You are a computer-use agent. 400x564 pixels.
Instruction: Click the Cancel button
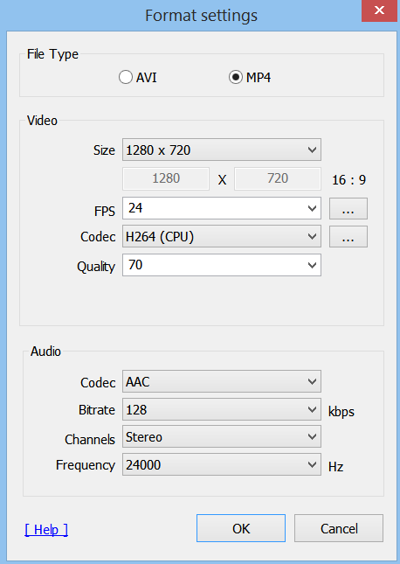pyautogui.click(x=339, y=528)
